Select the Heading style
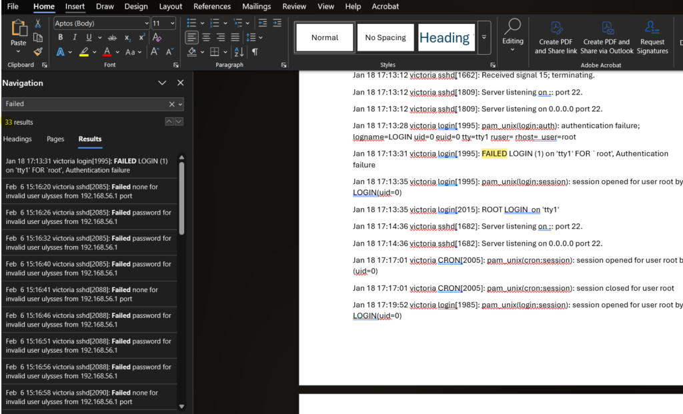The height and width of the screenshot is (414, 683). pos(446,37)
